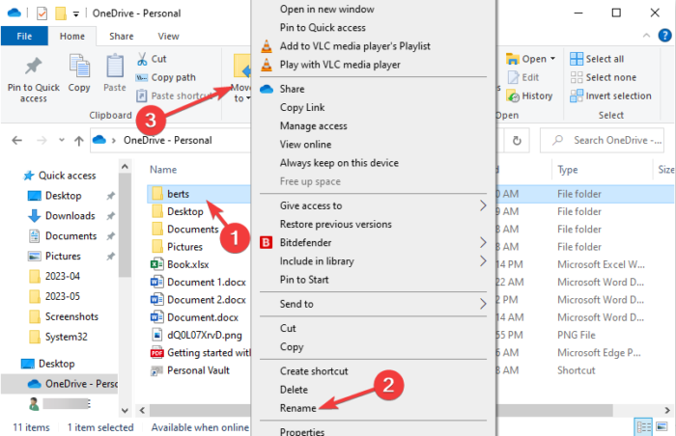Choose Rename from the context menu
Viewport: 676px width, 436px height.
[297, 408]
